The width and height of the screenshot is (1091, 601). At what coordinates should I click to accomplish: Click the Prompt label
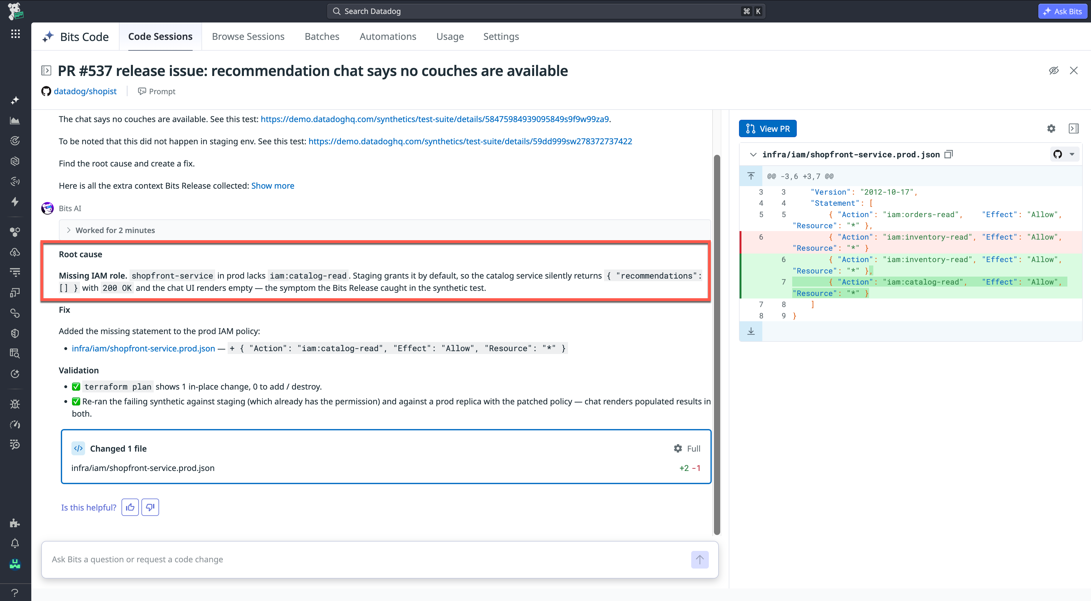pos(156,91)
